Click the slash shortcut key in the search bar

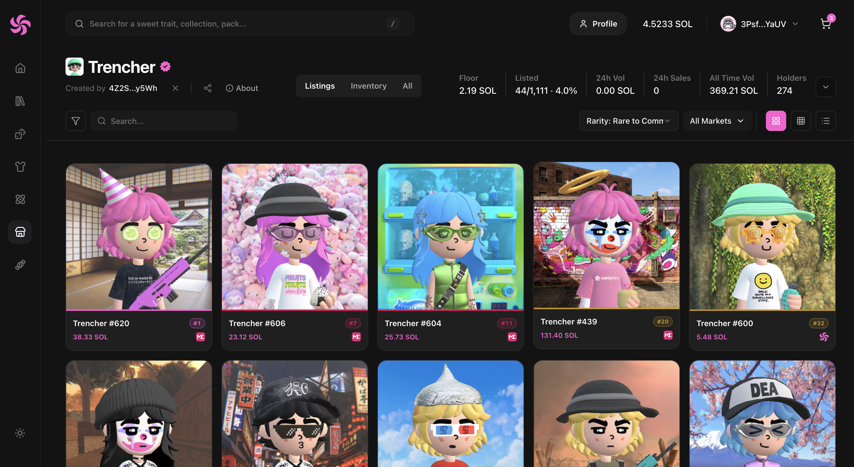pyautogui.click(x=393, y=24)
